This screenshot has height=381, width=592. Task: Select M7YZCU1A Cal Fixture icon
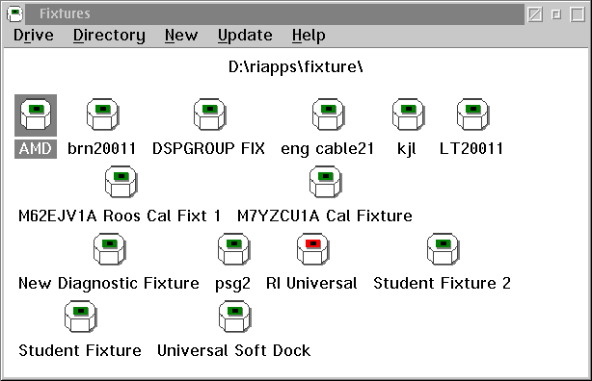325,182
